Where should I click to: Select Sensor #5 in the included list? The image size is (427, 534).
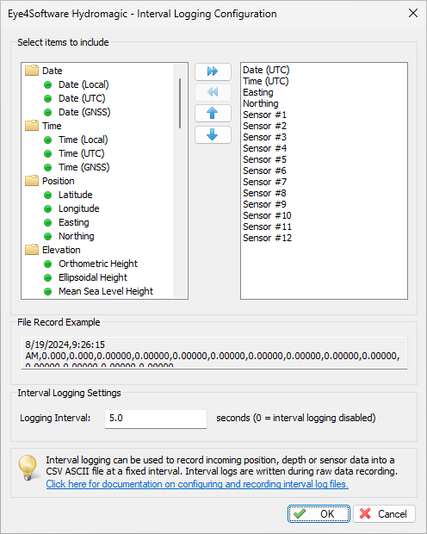[x=265, y=159]
